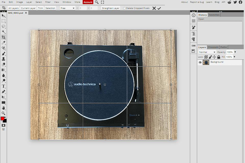This screenshot has width=245, height=163.
Task: Pick the Clone Stamp tool
Action: [x=4, y=59]
